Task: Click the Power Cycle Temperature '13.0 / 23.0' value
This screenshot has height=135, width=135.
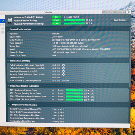Action: (x=58, y=113)
